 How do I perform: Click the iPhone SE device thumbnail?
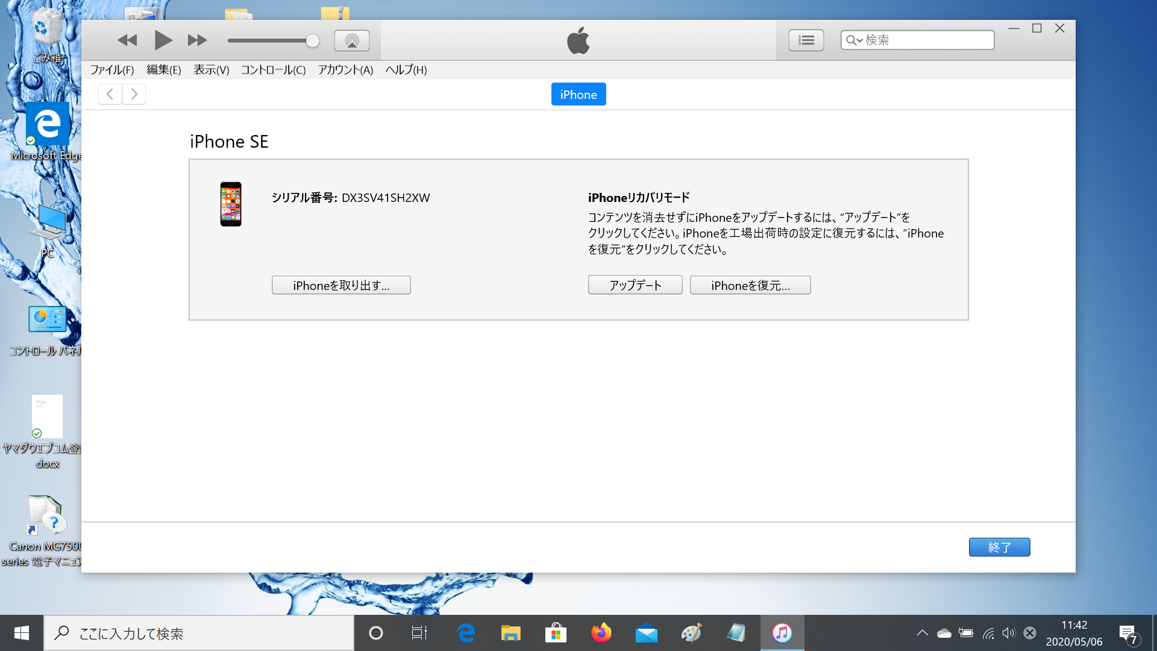pyautogui.click(x=230, y=204)
